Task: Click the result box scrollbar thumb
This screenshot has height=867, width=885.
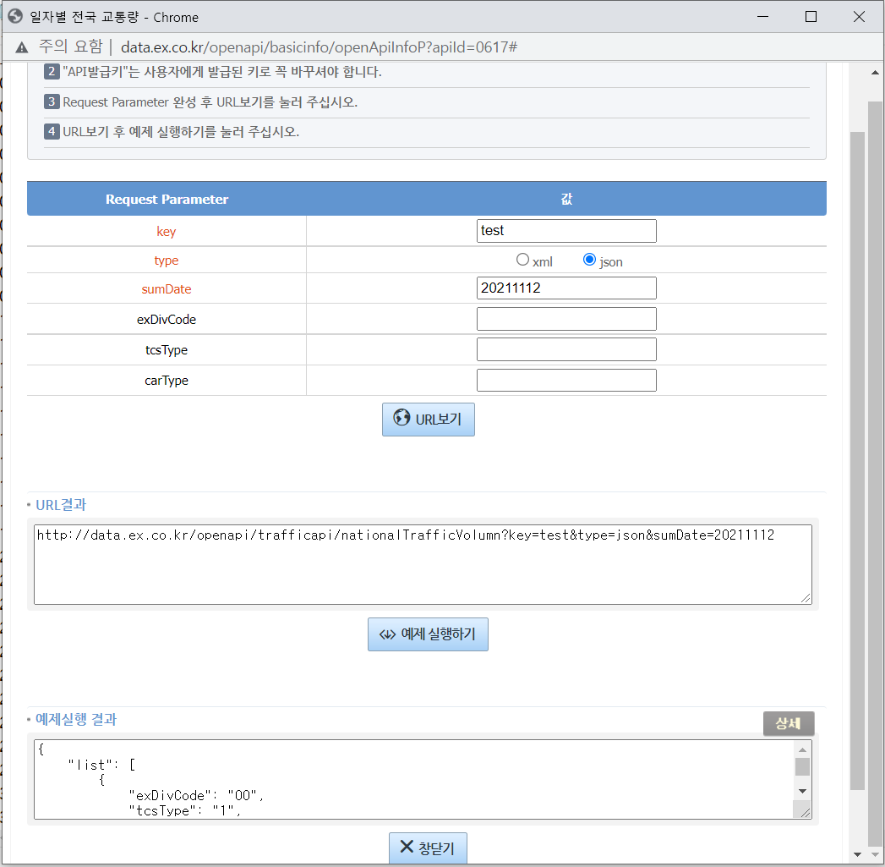Action: (802, 767)
